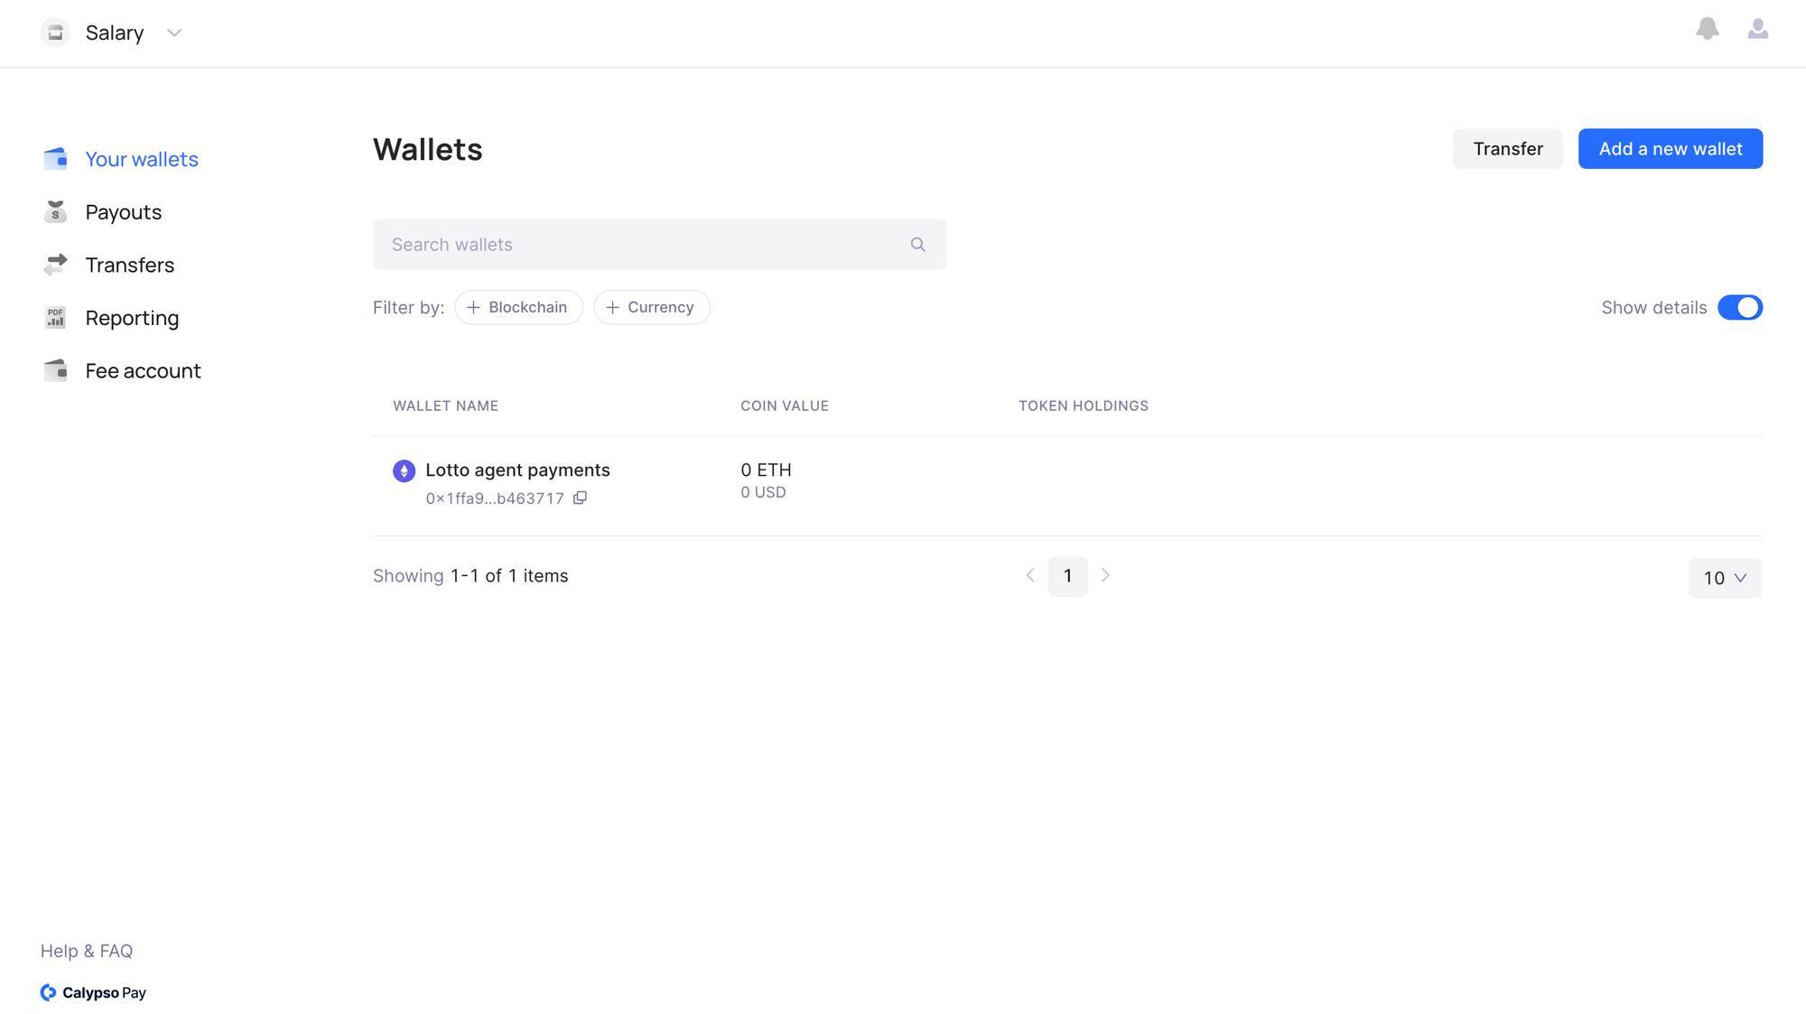Viewport: 1806px width, 1014px height.
Task: Click the search magnifier icon
Action: (x=917, y=245)
